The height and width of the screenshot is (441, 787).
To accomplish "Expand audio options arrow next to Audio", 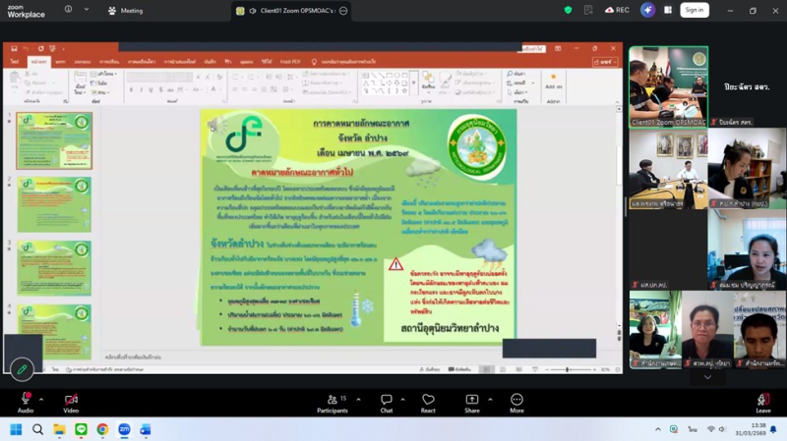I will (x=41, y=400).
